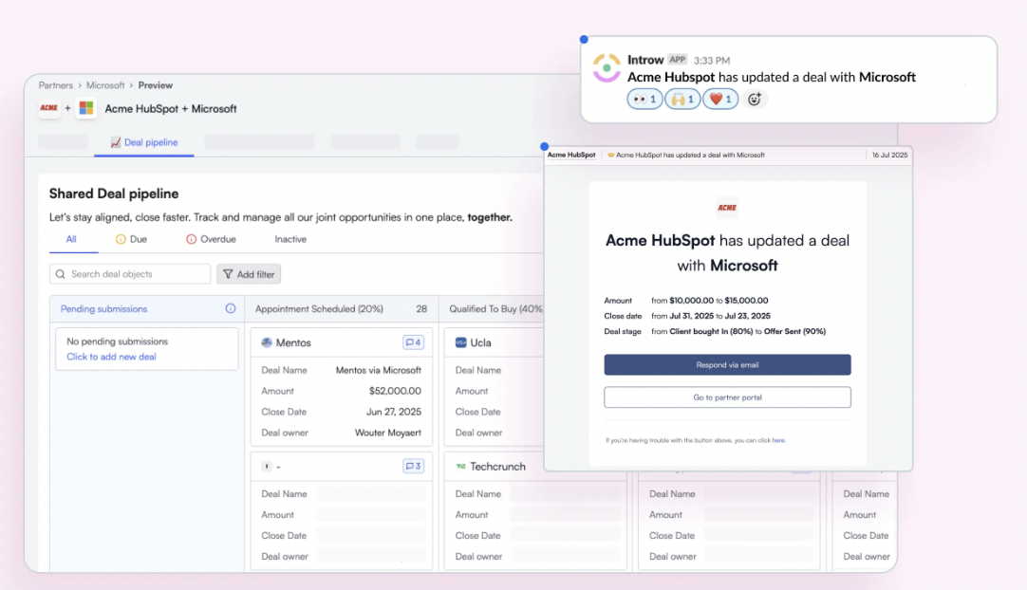Click the 28 count in Appointment Scheduled header
Screen dimensions: 1027x590
coord(421,309)
